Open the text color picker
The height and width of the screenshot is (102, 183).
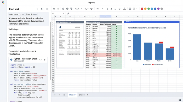[124, 9]
